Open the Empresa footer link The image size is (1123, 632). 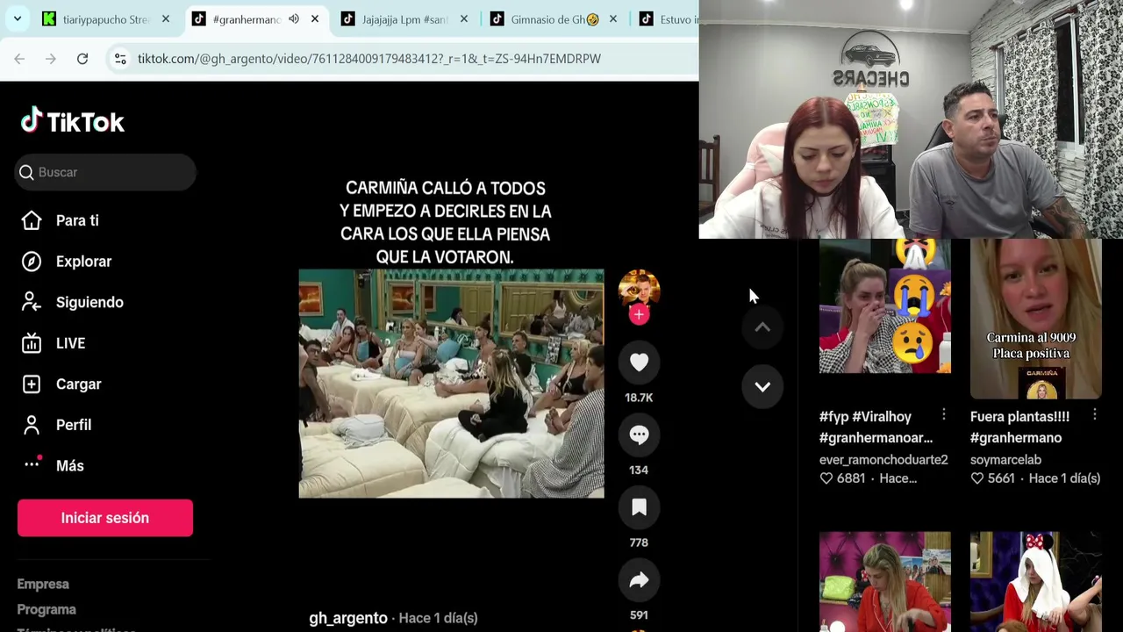click(x=43, y=584)
